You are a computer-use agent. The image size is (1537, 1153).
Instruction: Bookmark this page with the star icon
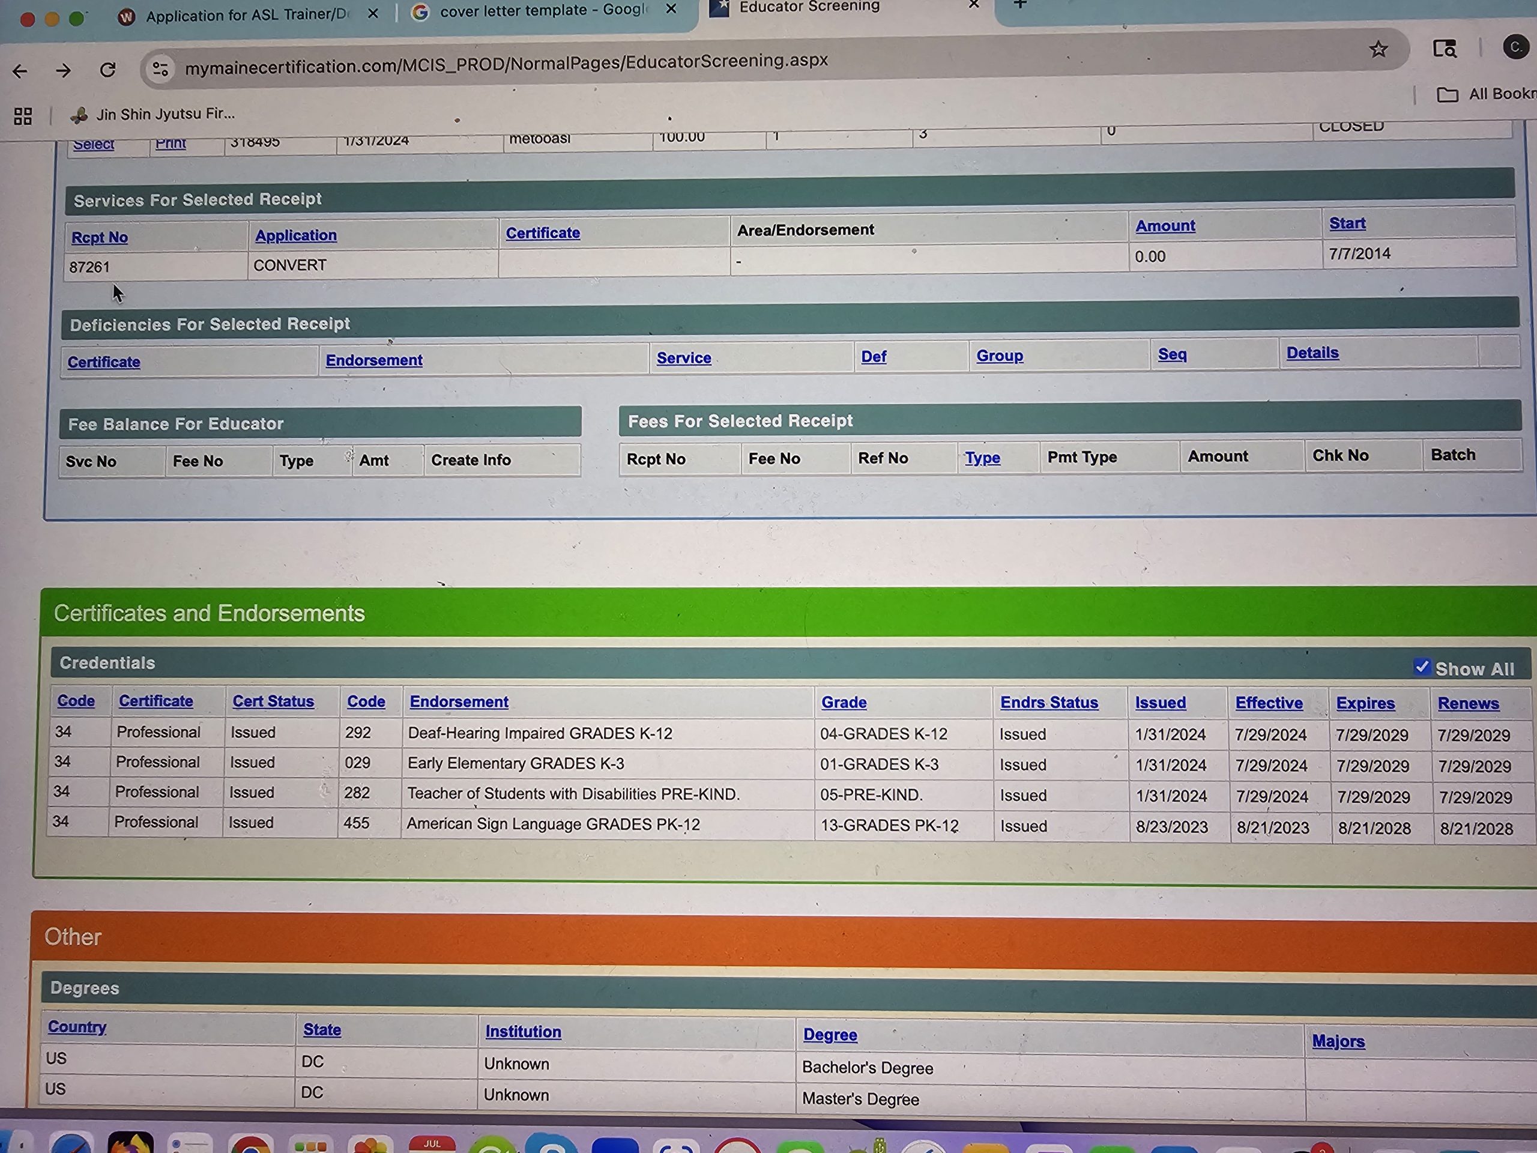(x=1378, y=49)
